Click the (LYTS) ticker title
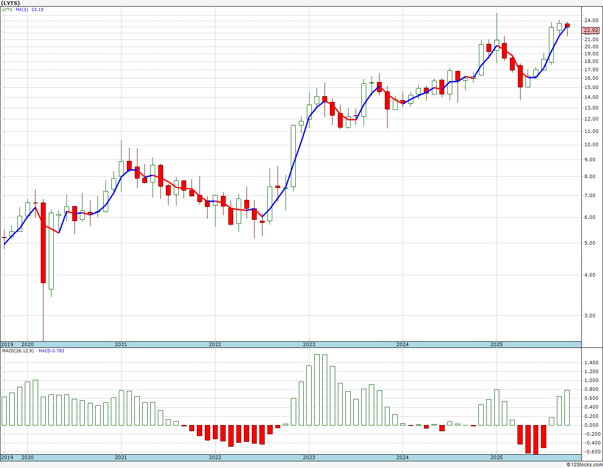 click(x=10, y=3)
